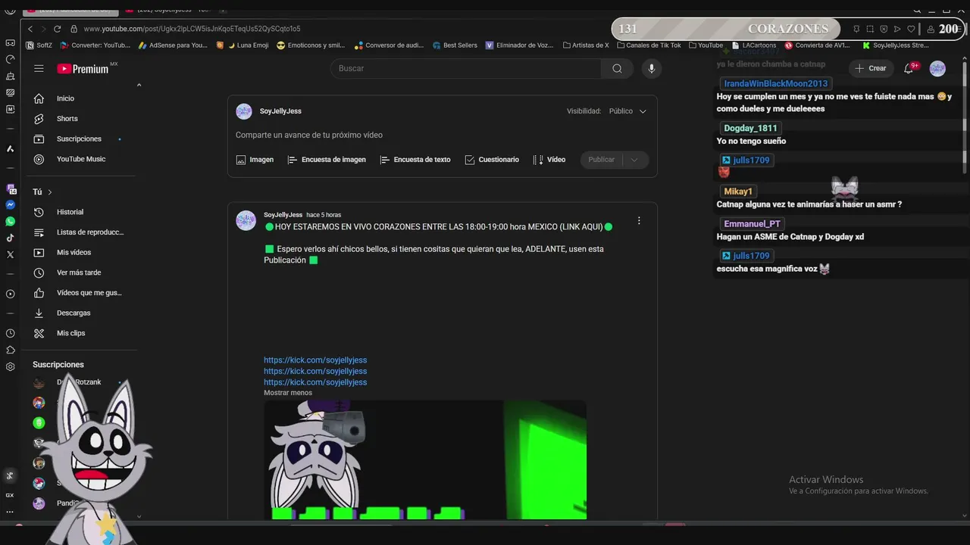This screenshot has height=545, width=970.
Task: Open the second kick.com/soyjellyjess link
Action: (315, 371)
